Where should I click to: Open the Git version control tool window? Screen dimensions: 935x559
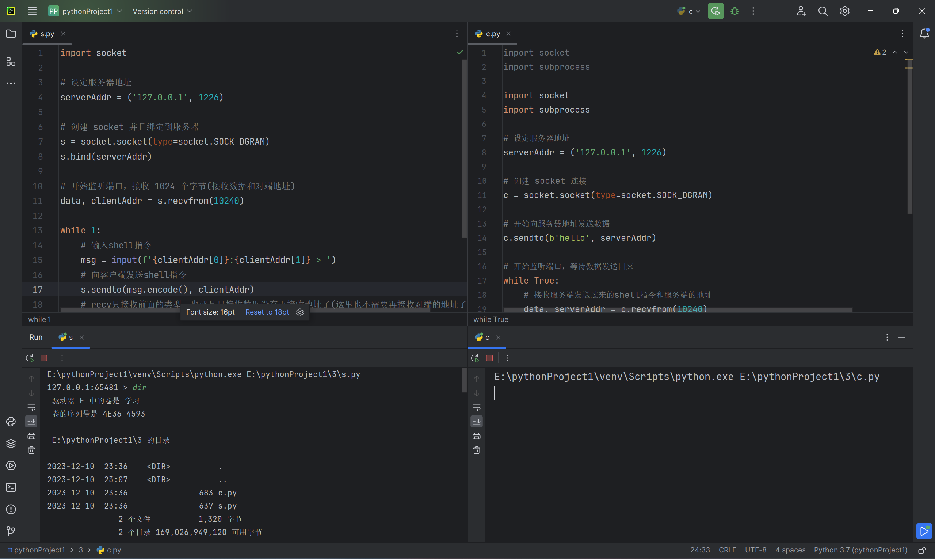(x=11, y=531)
